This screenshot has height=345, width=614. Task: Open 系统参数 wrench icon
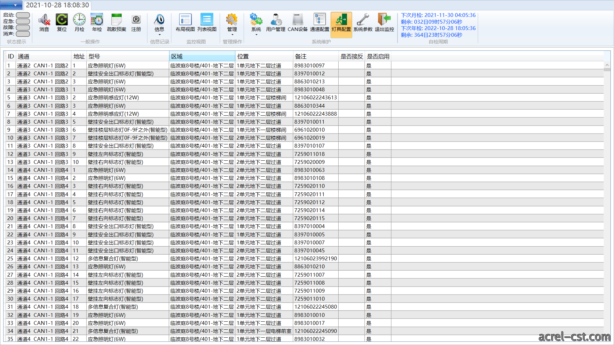pos(363,23)
